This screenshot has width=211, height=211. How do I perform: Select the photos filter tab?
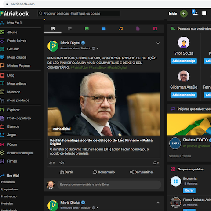point(87,29)
